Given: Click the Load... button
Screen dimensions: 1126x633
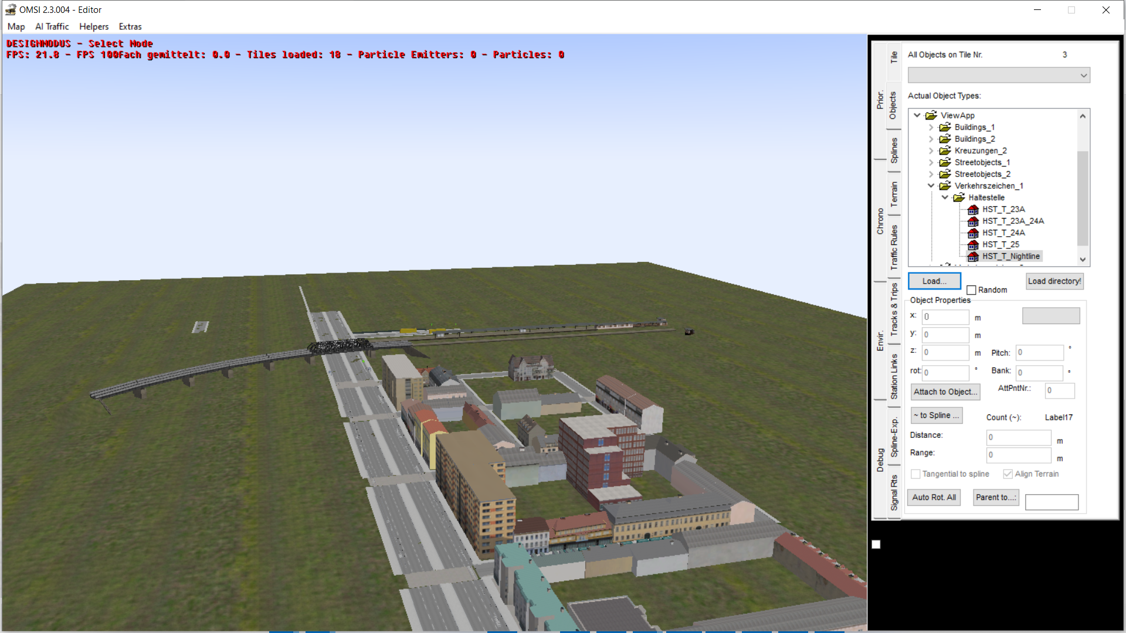Looking at the screenshot, I should click(x=934, y=281).
